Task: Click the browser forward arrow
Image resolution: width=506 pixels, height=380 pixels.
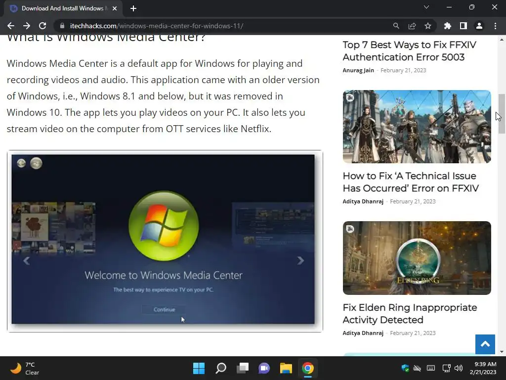Action: pos(27,26)
